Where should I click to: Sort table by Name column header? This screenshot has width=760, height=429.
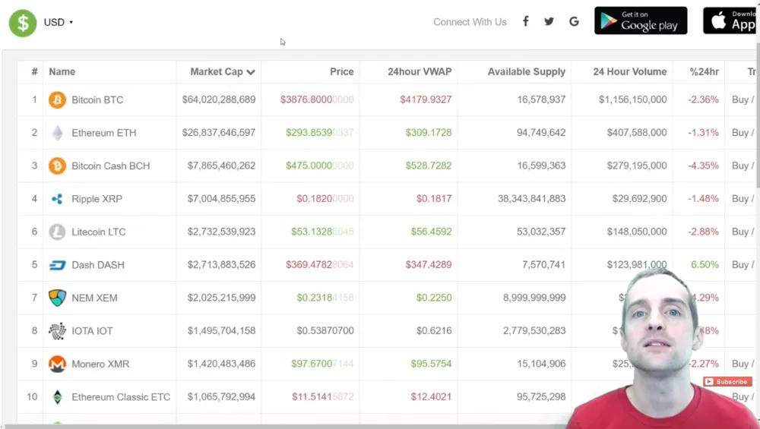[x=62, y=71]
